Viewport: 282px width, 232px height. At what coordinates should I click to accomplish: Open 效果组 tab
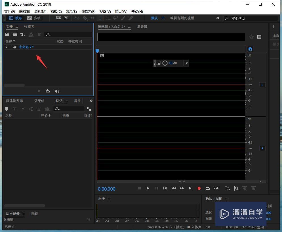click(x=39, y=101)
